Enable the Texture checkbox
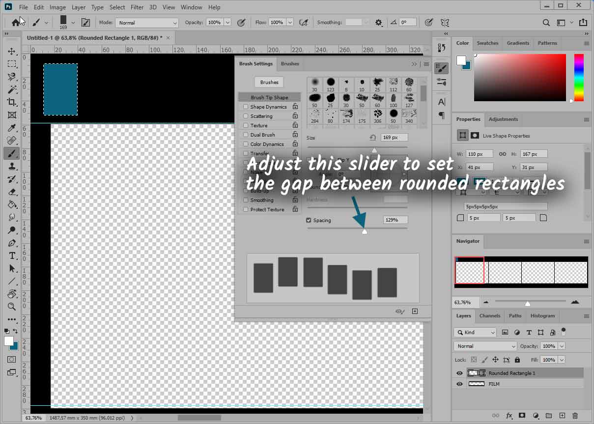 (246, 125)
